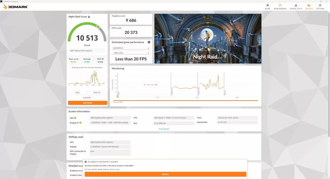Click the Estimated game performance info icon
The width and height of the screenshot is (330, 179).
pos(149,42)
